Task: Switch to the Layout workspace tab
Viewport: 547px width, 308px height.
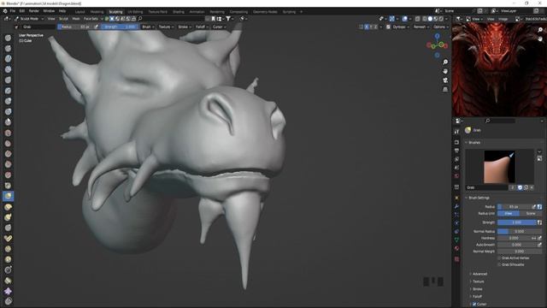Action: click(x=79, y=11)
